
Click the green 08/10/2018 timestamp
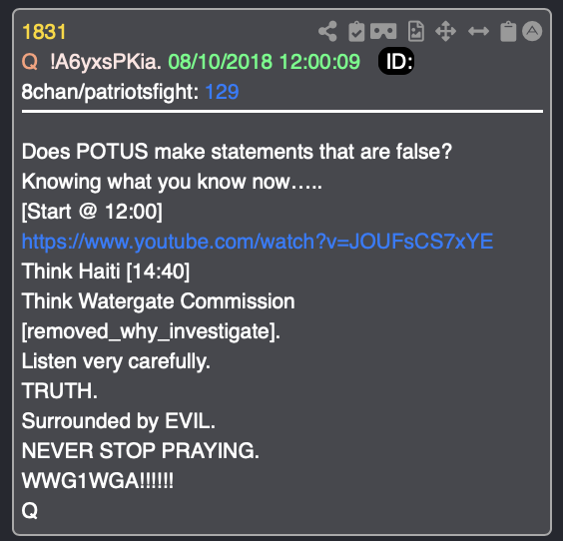[264, 62]
